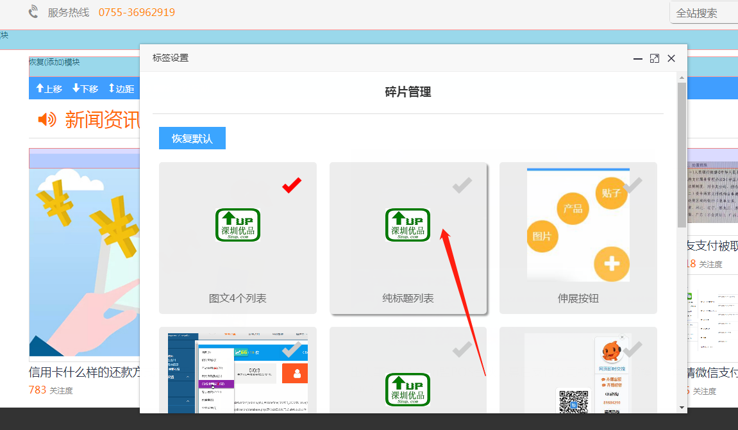Open the customer service QR code fragment thumbnail

pos(578,373)
